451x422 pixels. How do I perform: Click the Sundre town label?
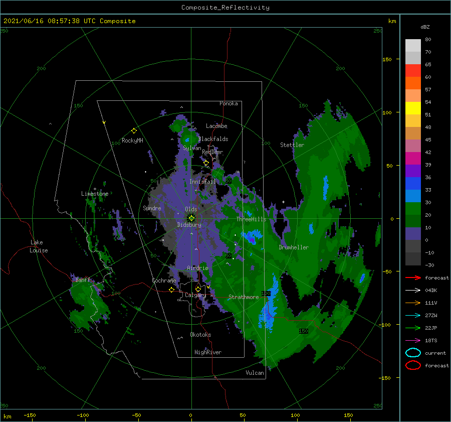point(152,208)
